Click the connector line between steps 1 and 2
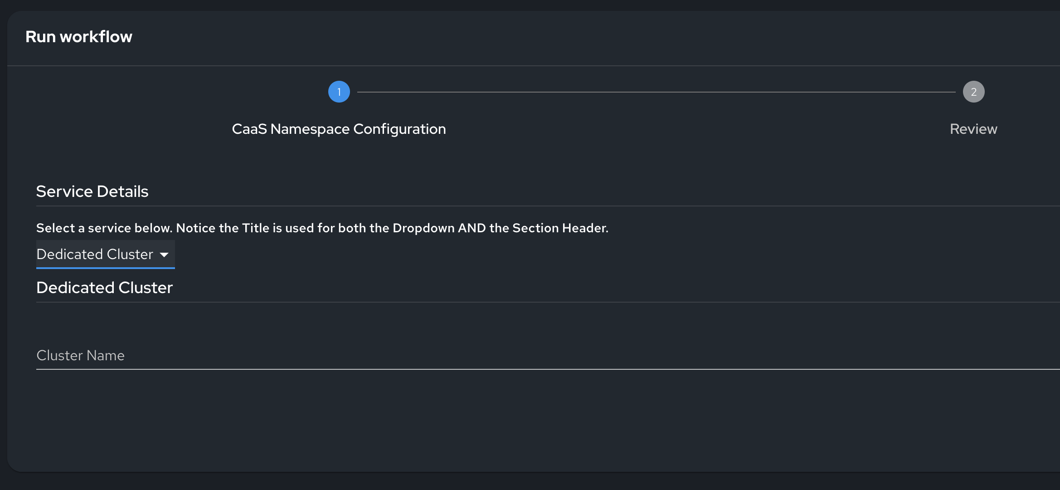Viewport: 1060px width, 490px height. [656, 92]
